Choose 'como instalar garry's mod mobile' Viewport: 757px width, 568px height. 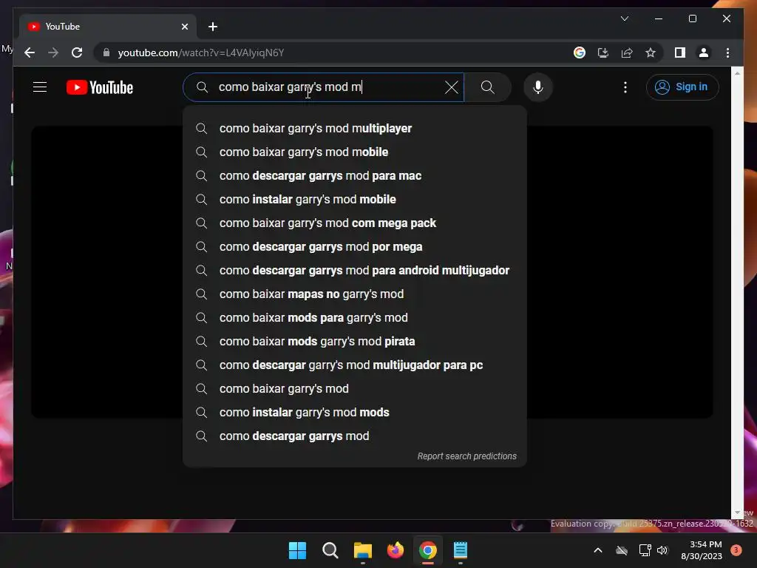pyautogui.click(x=354, y=200)
